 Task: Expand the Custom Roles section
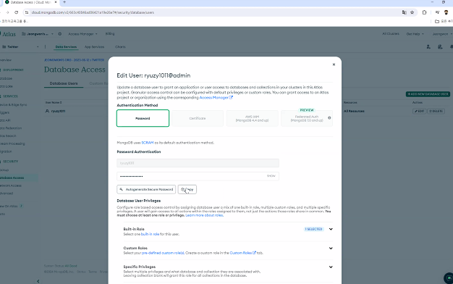[x=331, y=248]
